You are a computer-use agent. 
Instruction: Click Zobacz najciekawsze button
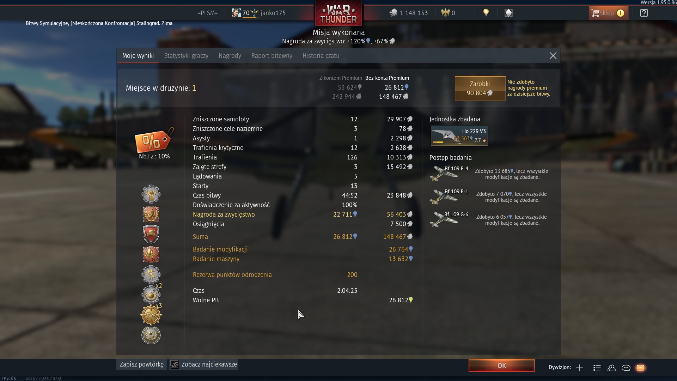[203, 364]
